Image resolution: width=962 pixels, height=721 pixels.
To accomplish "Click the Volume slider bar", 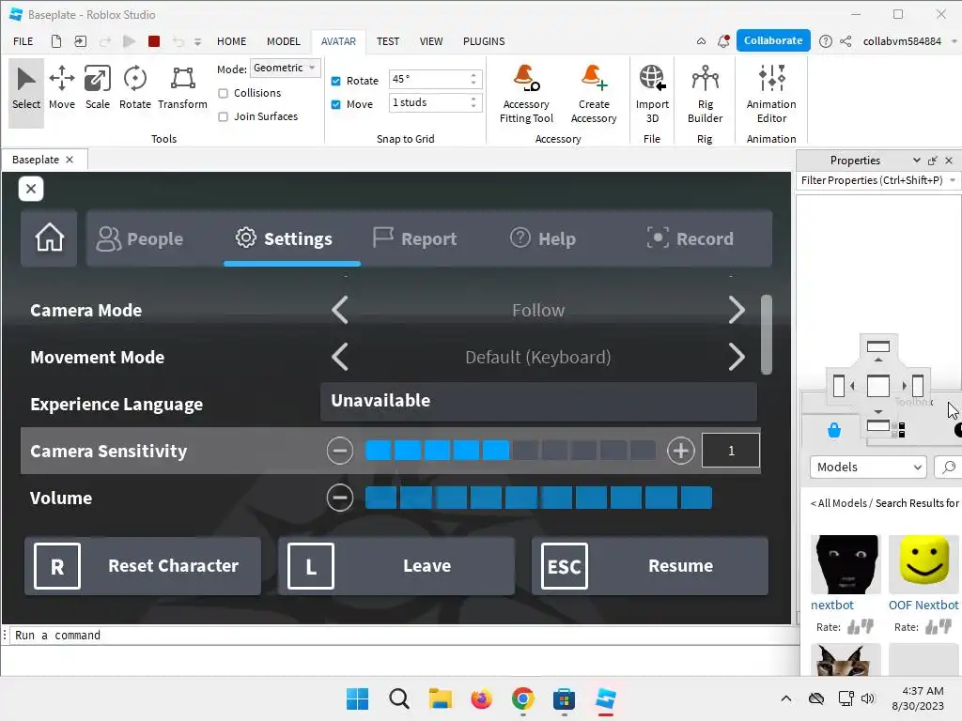I will 538,498.
